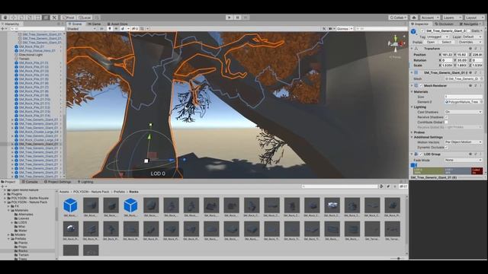The image size is (488, 274).
Task: Click the prefab Open button in Inspector
Action: pyautogui.click(x=431, y=43)
